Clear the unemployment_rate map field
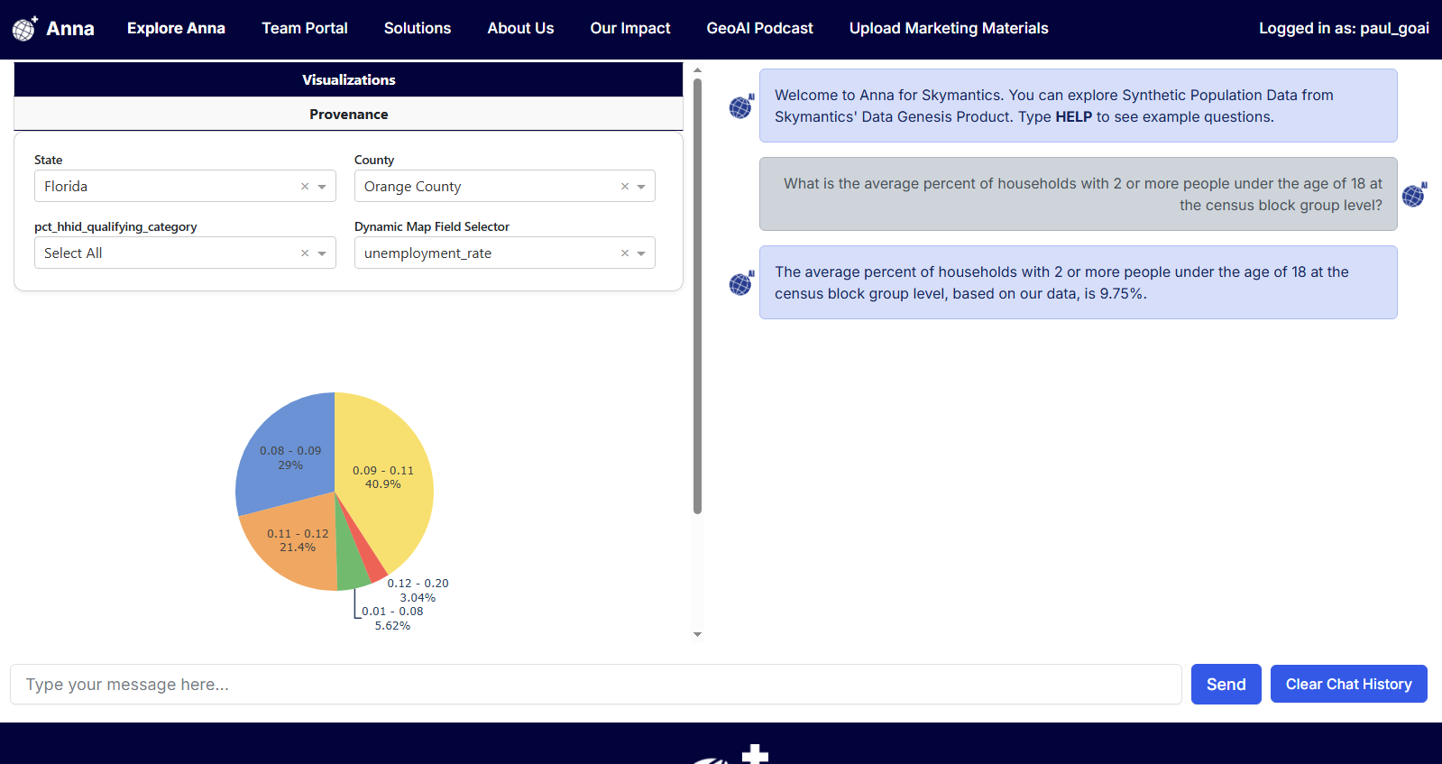1442x764 pixels. pos(625,253)
